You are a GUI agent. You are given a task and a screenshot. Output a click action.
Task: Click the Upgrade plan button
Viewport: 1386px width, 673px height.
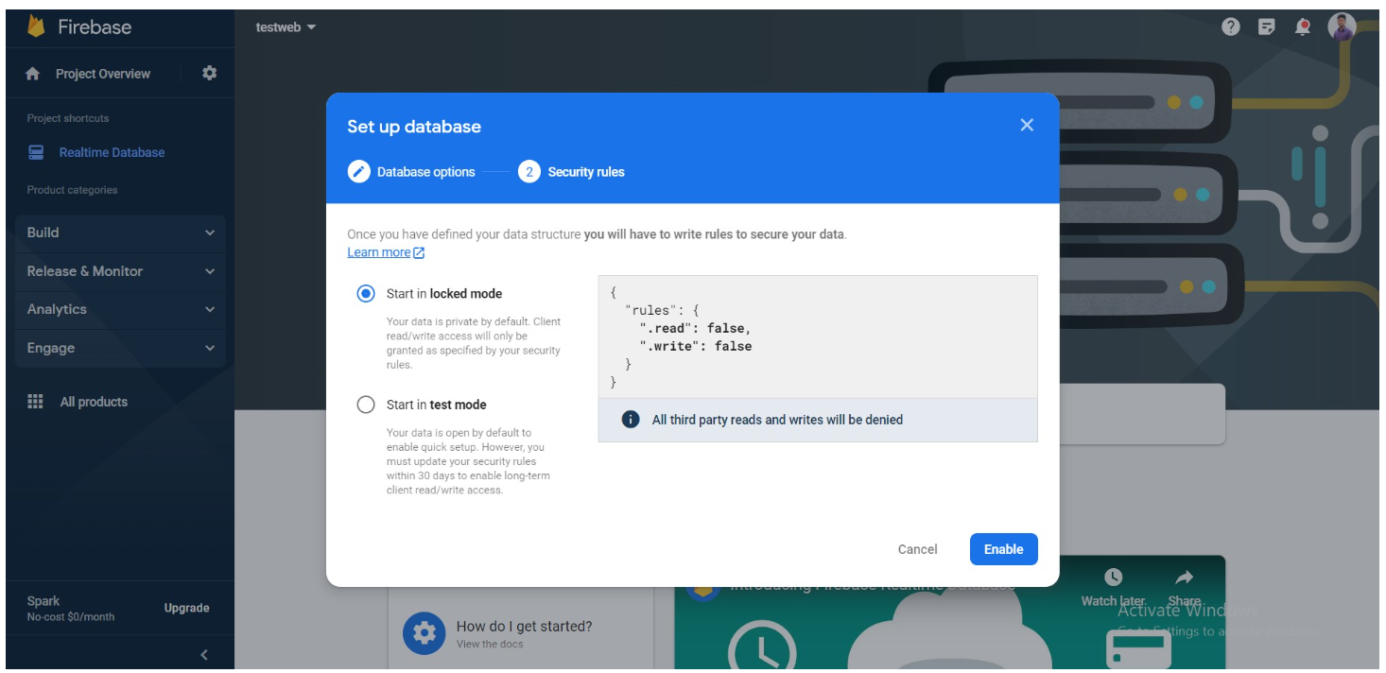pyautogui.click(x=187, y=608)
